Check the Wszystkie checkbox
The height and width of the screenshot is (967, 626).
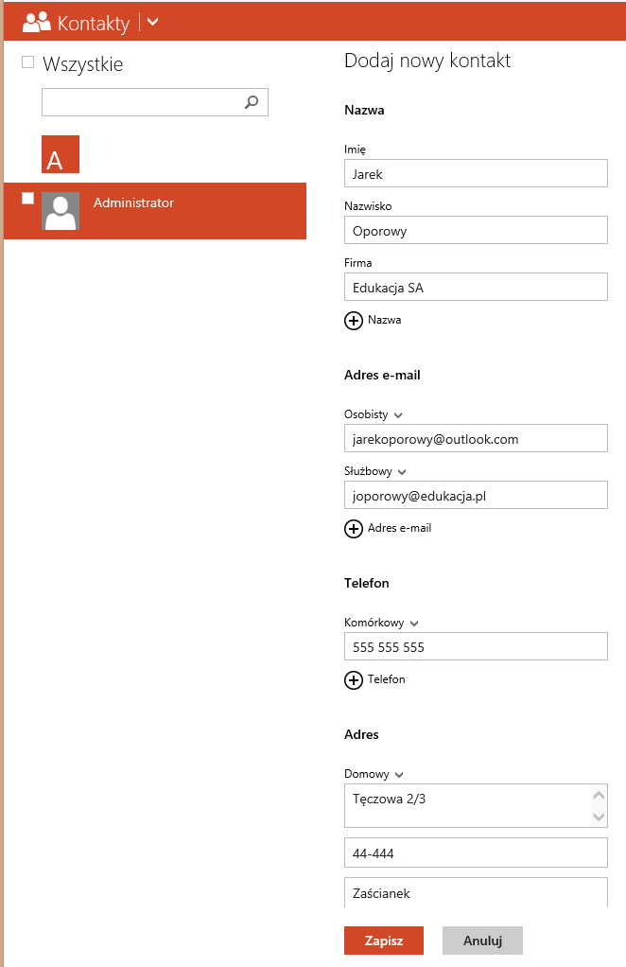[x=27, y=62]
